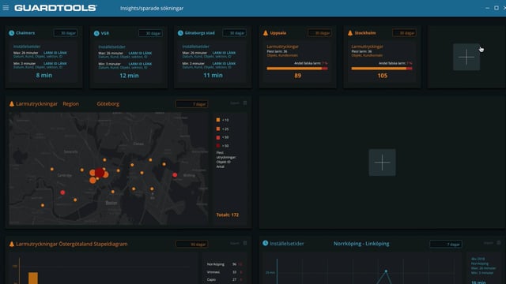This screenshot has width=506, height=284.
Task: Click Export on the Östergötaland Stapeldiagram panel
Action: tap(235, 243)
